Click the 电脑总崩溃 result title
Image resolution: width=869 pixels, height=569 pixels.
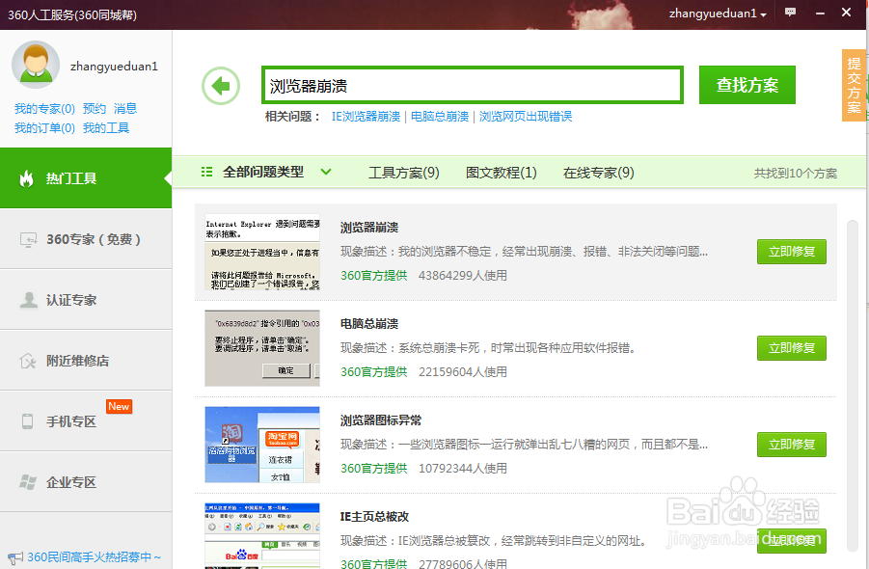point(369,324)
